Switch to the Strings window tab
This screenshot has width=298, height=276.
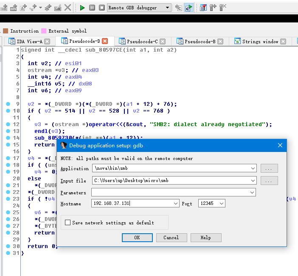point(260,41)
